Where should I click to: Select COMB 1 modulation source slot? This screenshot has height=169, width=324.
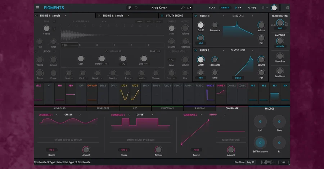tap(221, 93)
